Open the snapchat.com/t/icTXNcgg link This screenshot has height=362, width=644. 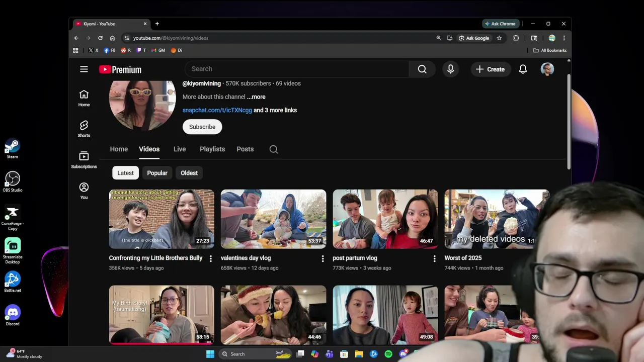[x=217, y=110]
